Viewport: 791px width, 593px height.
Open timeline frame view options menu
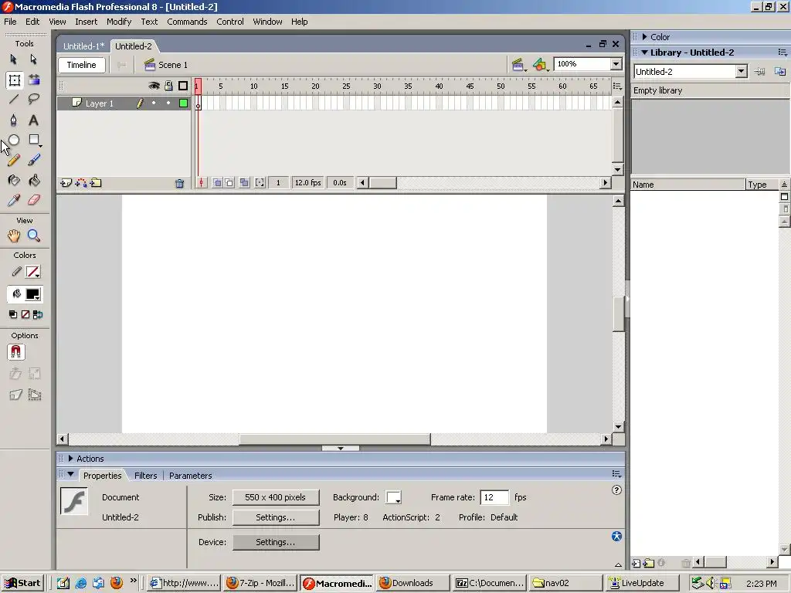pyautogui.click(x=617, y=86)
